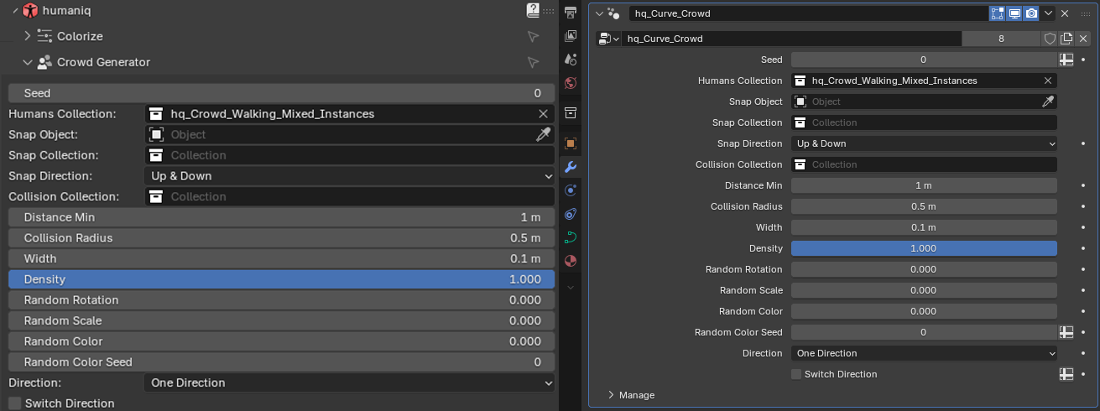Select Collision Collection field in modifier panel

coord(924,164)
